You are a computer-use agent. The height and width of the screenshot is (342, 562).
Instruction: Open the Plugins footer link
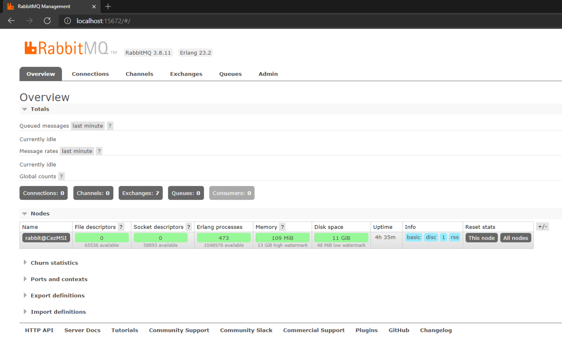367,330
